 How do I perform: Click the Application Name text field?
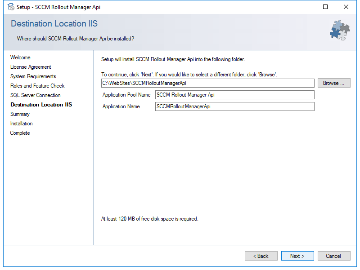pos(234,106)
